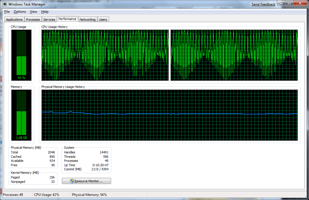Click the resize grip in status bar corner

(305, 196)
